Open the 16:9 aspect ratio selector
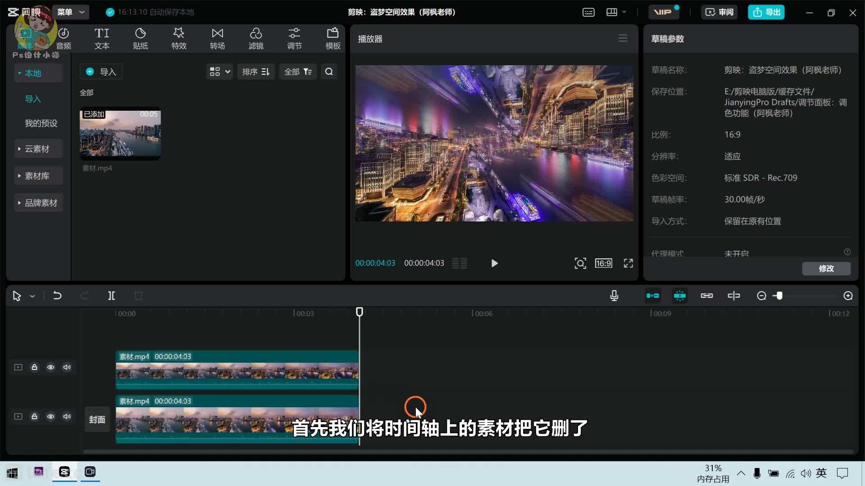Image resolution: width=865 pixels, height=486 pixels. [604, 263]
